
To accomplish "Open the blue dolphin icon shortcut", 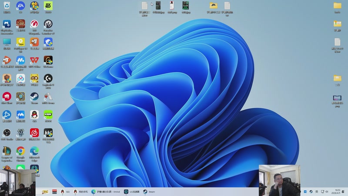I will (x=48, y=42).
